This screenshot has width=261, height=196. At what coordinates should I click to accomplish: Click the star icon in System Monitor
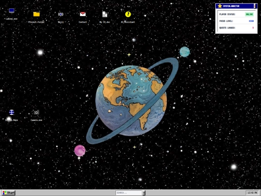220,6
